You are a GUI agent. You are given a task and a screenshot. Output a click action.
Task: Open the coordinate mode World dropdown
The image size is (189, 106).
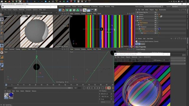point(106,102)
